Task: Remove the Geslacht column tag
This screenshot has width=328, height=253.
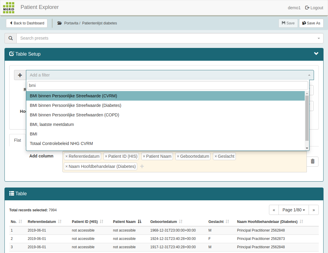Action: point(216,156)
